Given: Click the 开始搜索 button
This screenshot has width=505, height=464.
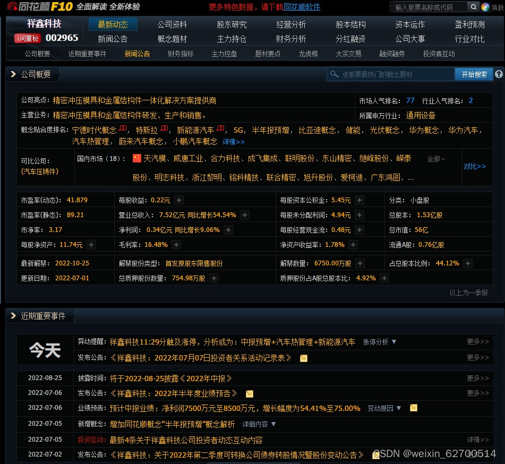Looking at the screenshot, I should pos(474,74).
